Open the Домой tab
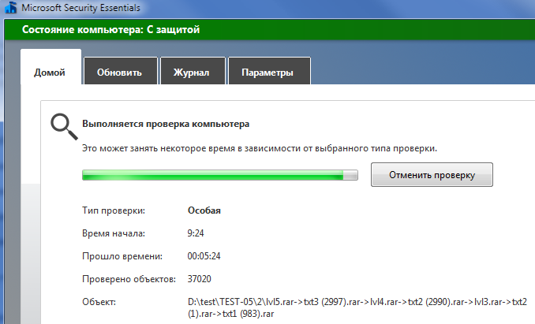This screenshot has width=535, height=324. tap(51, 67)
